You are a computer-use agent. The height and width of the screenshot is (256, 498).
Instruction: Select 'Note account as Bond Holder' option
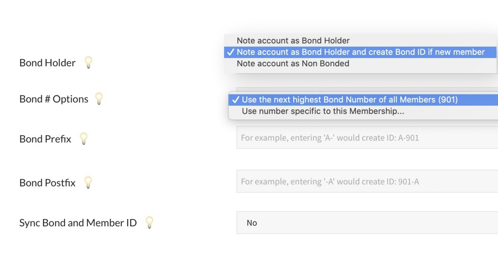coord(293,41)
